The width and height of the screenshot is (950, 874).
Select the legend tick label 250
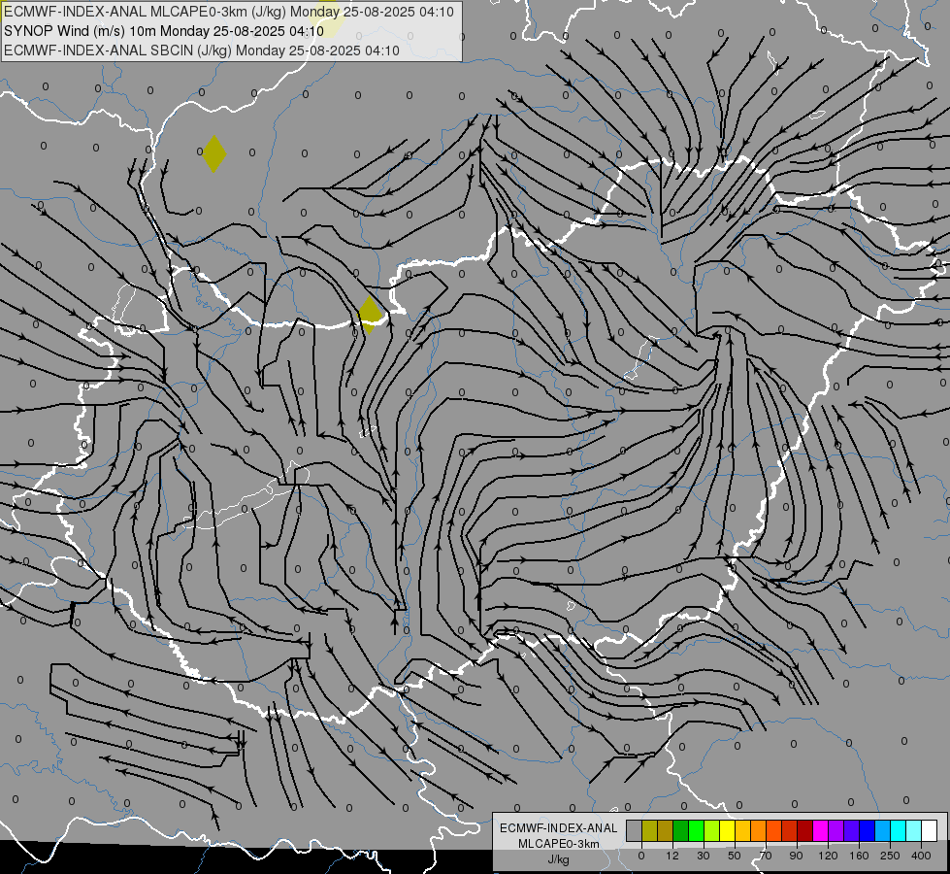coord(890,856)
